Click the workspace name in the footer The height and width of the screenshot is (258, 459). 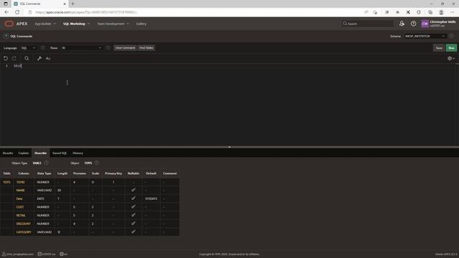pos(47,254)
